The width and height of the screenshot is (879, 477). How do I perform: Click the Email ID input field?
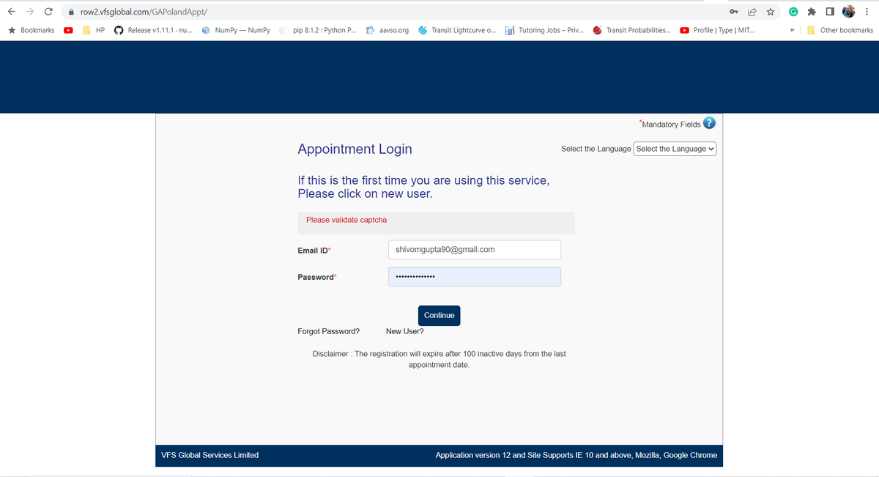click(475, 250)
